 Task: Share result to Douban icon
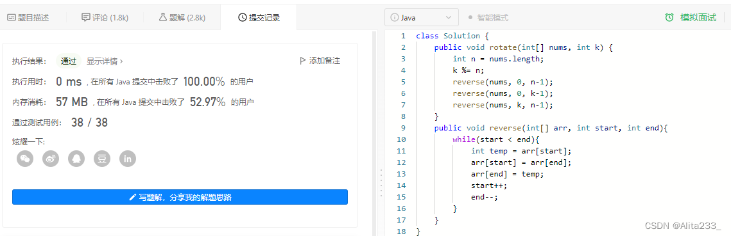[x=102, y=159]
